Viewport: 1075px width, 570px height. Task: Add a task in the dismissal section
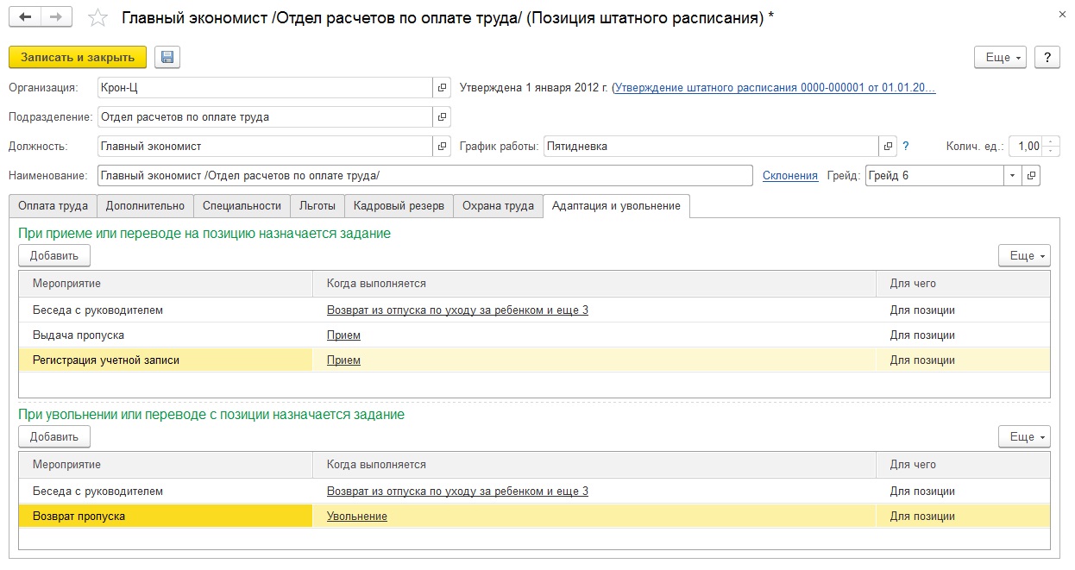[x=54, y=437]
